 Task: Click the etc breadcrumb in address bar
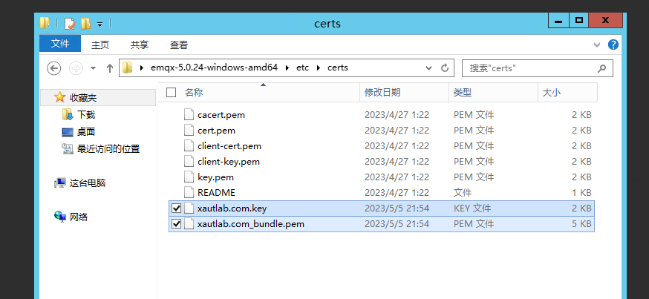click(x=303, y=68)
